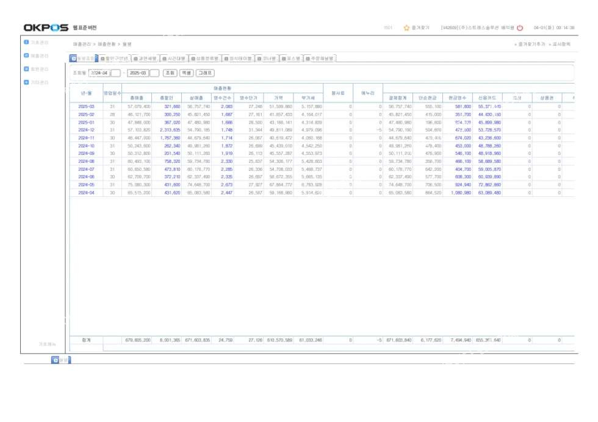598x422 pixels.
Task: Click the blue icon on bottom tab
Action: [56, 360]
